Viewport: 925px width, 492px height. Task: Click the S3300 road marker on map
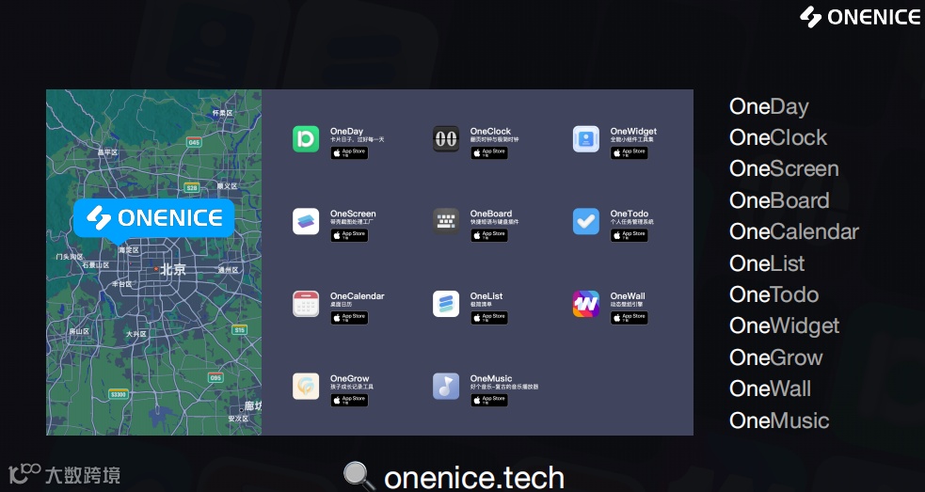click(119, 395)
